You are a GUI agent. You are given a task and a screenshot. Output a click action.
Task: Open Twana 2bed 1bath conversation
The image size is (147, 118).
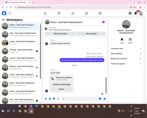click(20, 76)
